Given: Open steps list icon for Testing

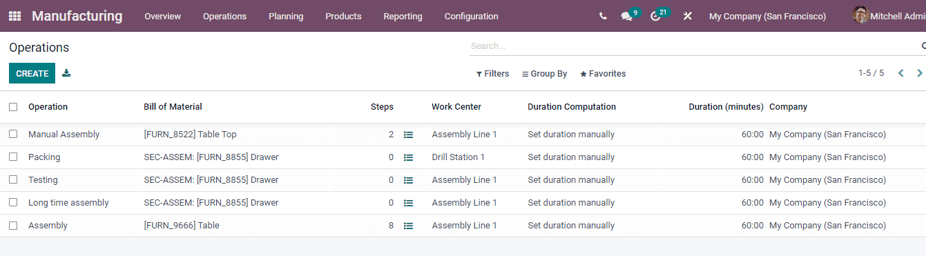Looking at the screenshot, I should (x=408, y=180).
